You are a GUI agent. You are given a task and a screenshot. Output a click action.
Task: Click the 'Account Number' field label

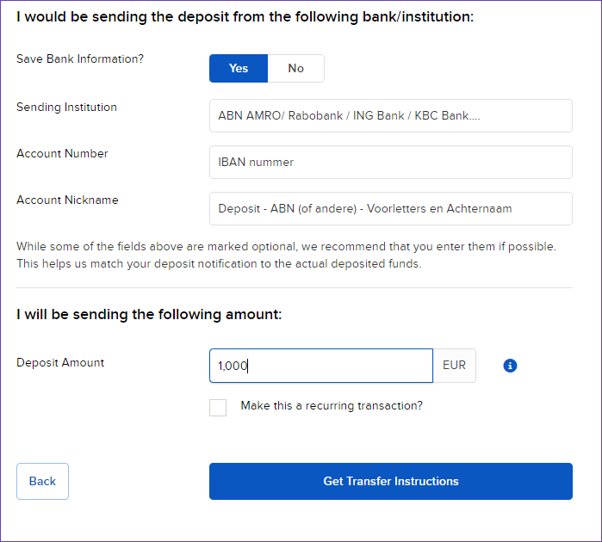(62, 153)
